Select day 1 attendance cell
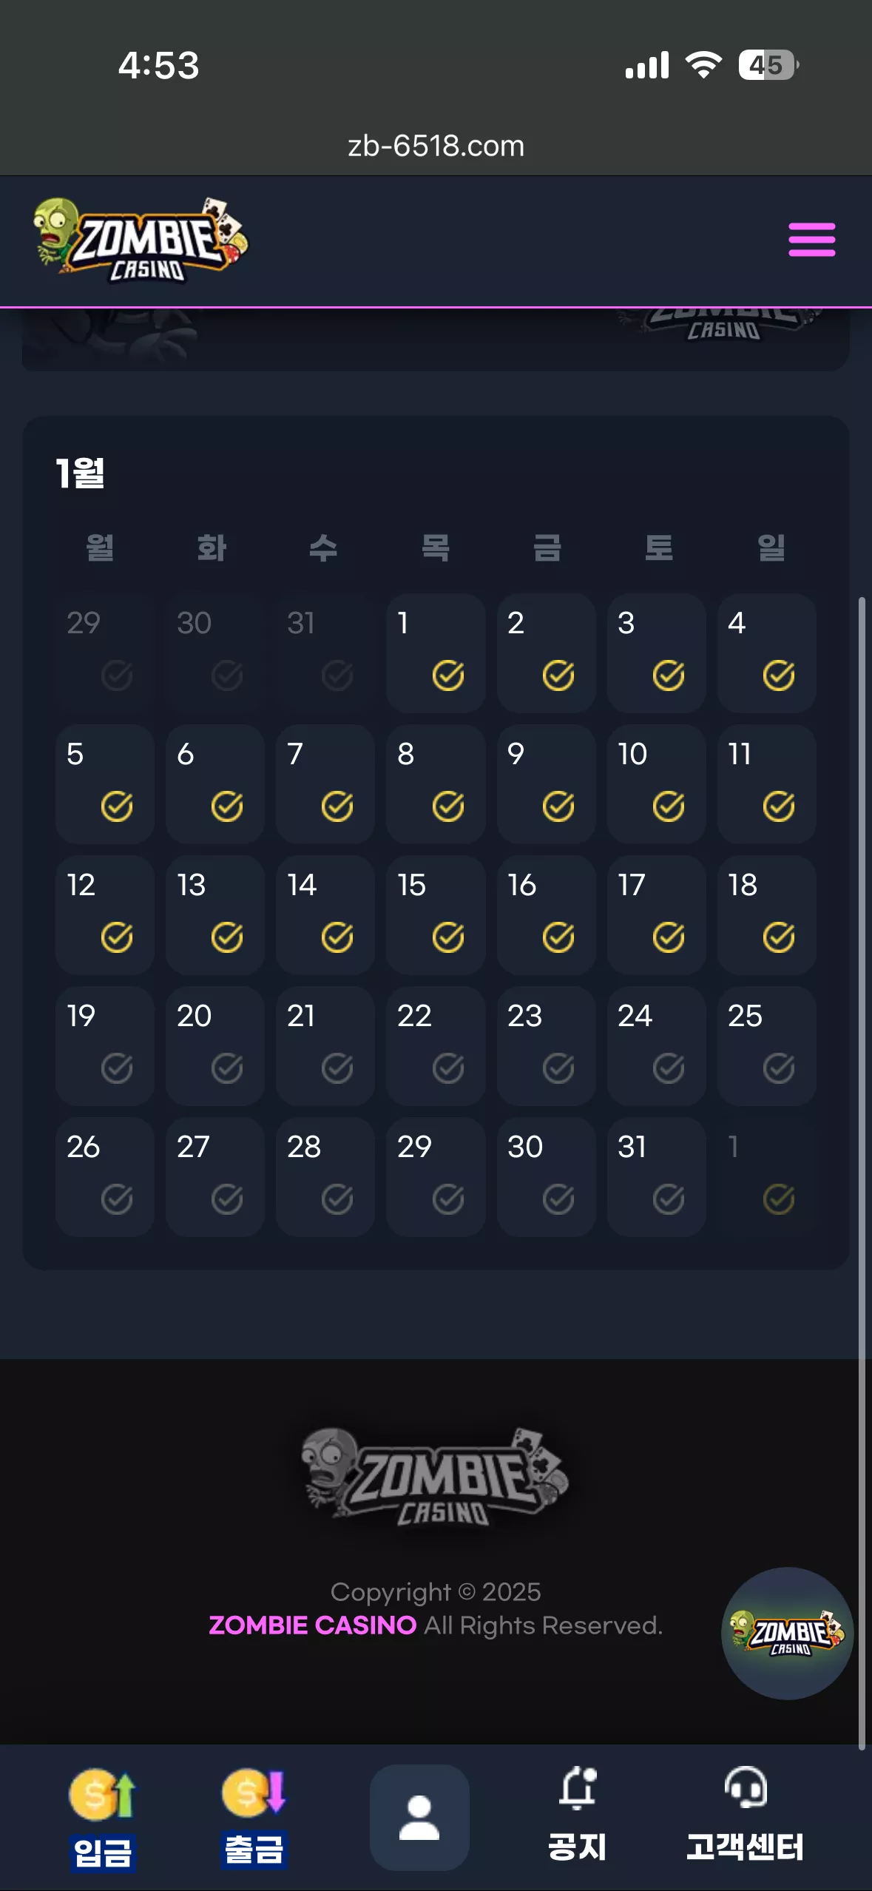Viewport: 872px width, 1891px height. coord(436,653)
